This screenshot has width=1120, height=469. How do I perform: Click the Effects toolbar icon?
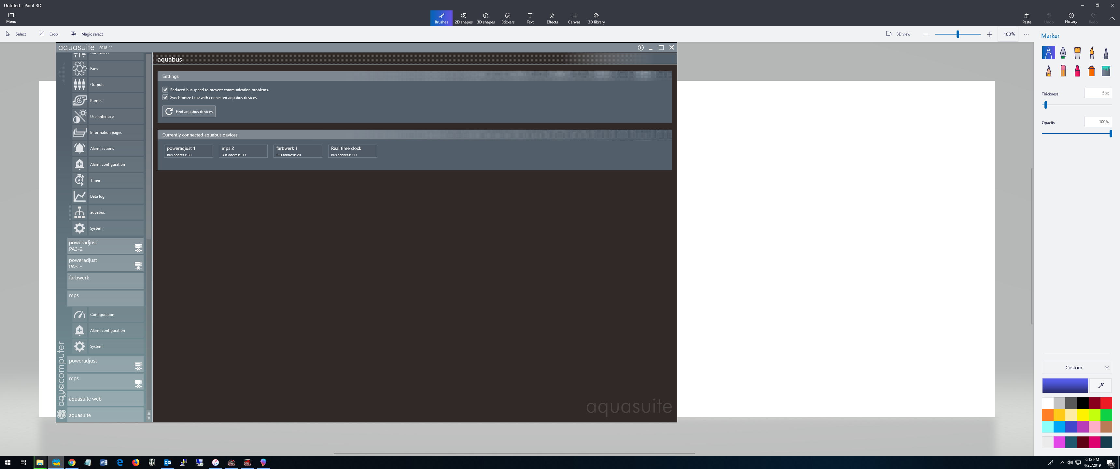pyautogui.click(x=552, y=18)
